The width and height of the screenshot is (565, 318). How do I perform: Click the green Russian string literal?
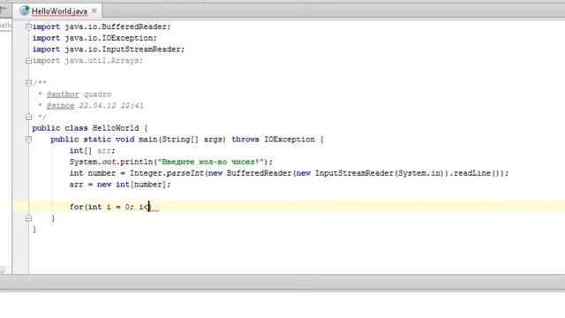[x=211, y=162]
